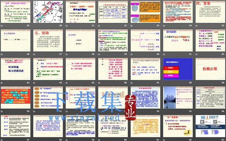Image resolution: width=226 pixels, height=141 pixels.
Task: Click the animation star under slide 46
Action: 99,83
